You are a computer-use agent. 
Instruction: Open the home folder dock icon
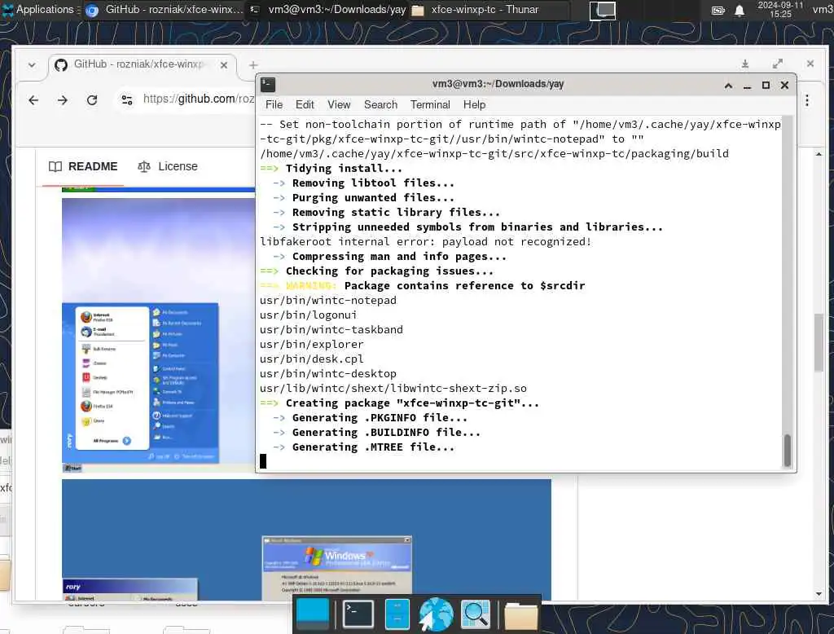(520, 616)
